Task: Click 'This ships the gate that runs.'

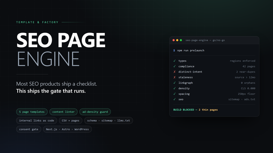Action: [x=51, y=91]
